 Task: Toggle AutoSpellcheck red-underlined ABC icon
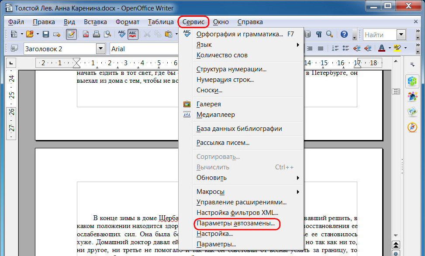coord(133,35)
